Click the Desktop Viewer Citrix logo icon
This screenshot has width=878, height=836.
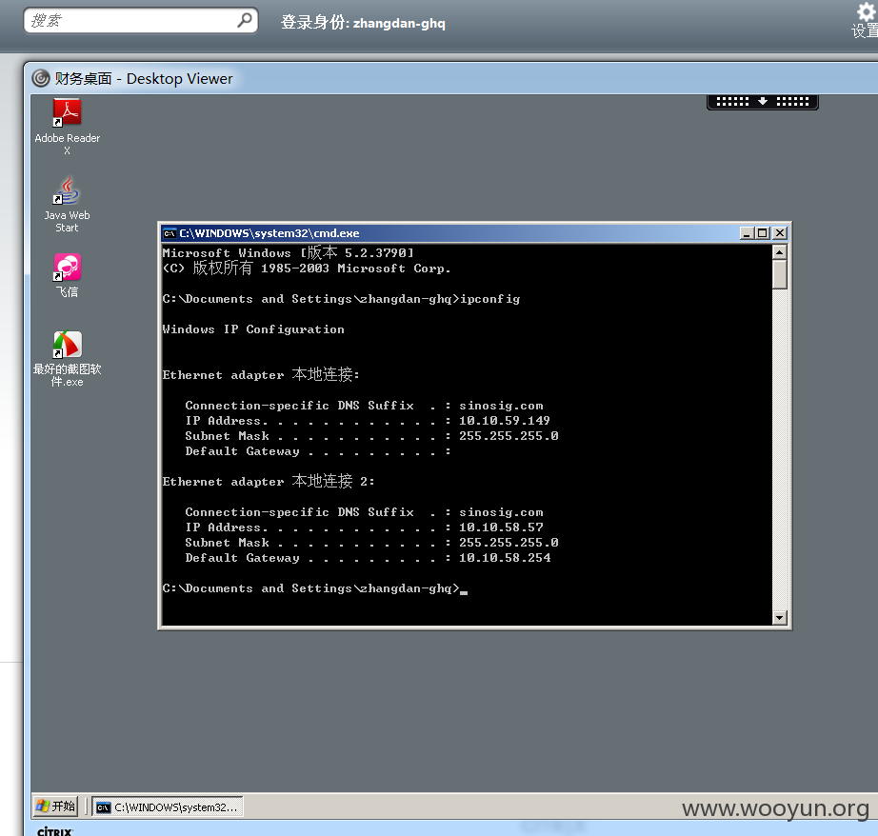41,78
